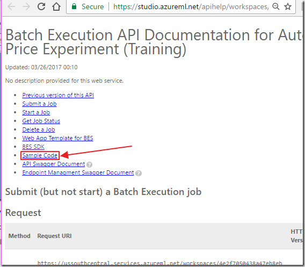Open Previous version of this API link
Viewport: 305px width, 267px height.
pos(58,95)
